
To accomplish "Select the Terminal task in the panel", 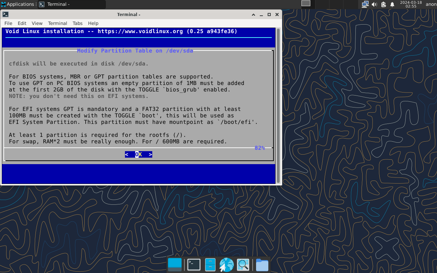I will point(72,4).
